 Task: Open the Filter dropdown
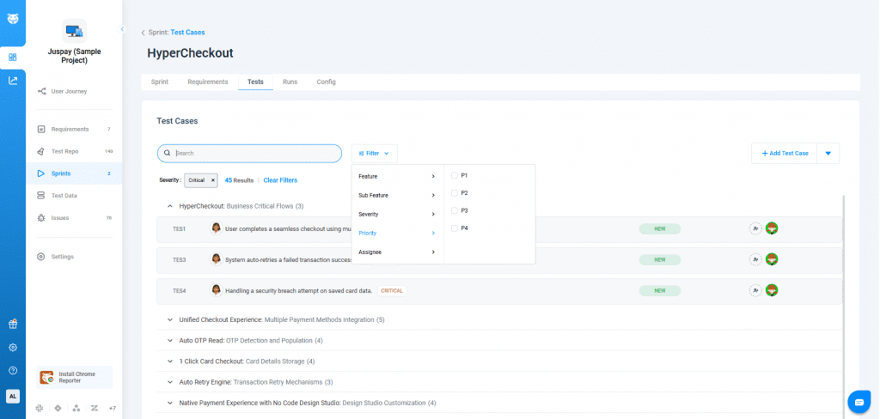(x=374, y=154)
